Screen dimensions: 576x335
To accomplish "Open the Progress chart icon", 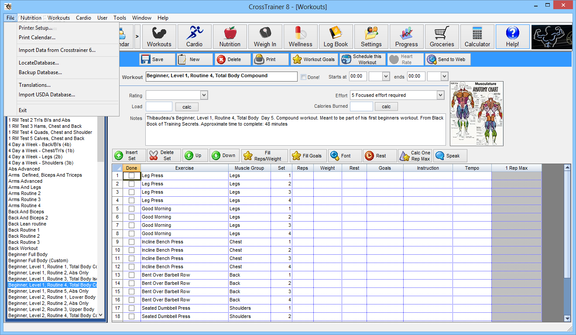I will pyautogui.click(x=407, y=37).
